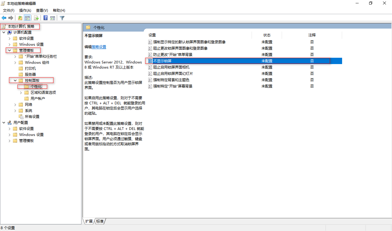This screenshot has width=392, height=231.
Task: Click the policy icon beside 防止更改"开始"菜单背景
Action: click(150, 55)
